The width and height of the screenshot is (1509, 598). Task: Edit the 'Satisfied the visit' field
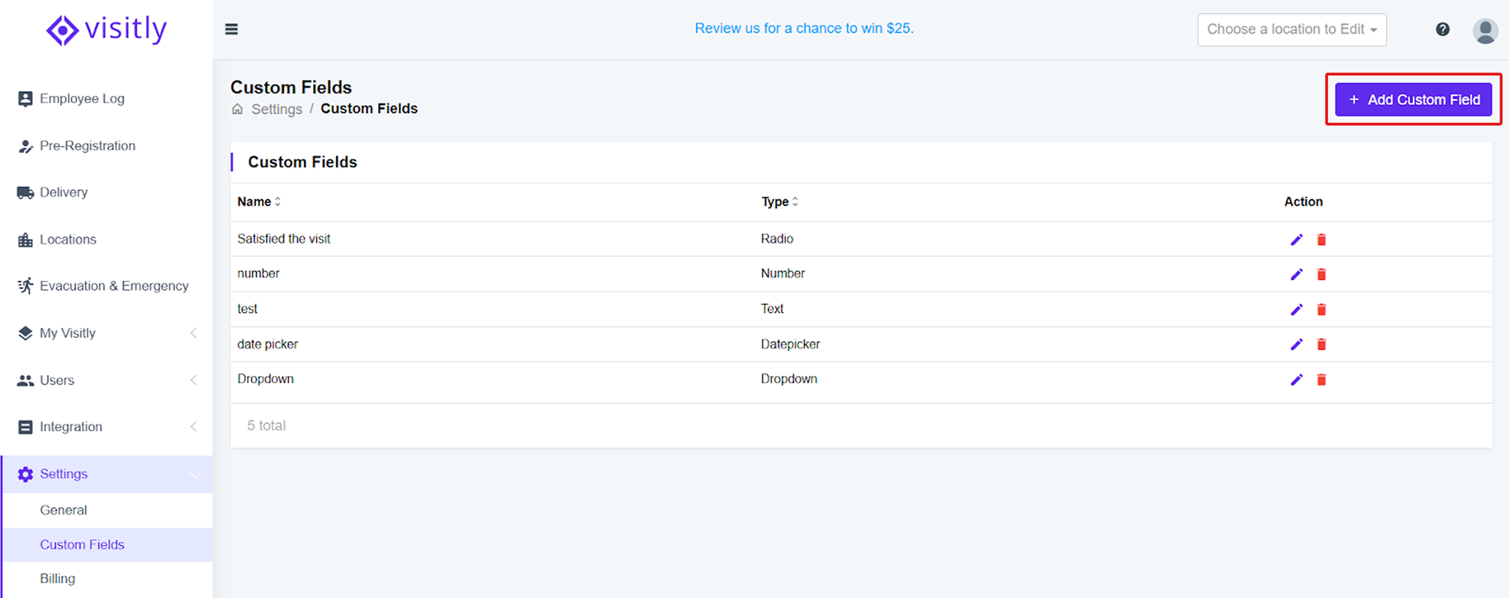(1296, 239)
